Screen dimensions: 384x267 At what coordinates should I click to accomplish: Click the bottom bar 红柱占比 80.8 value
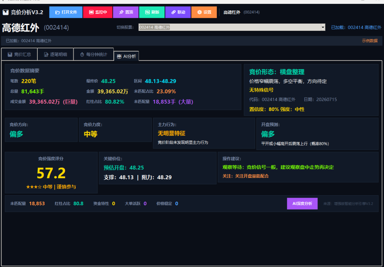78,203
